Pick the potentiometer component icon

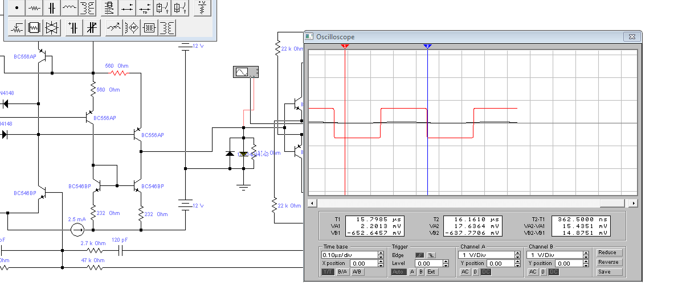17,28
